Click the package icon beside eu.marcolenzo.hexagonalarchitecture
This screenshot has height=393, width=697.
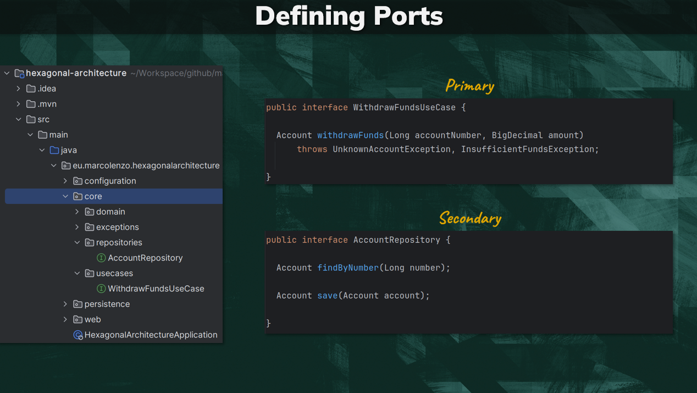(x=66, y=165)
